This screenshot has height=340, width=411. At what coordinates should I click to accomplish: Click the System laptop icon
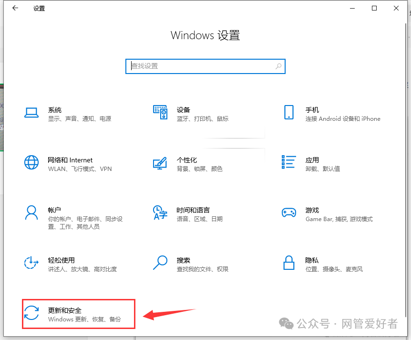tap(31, 113)
